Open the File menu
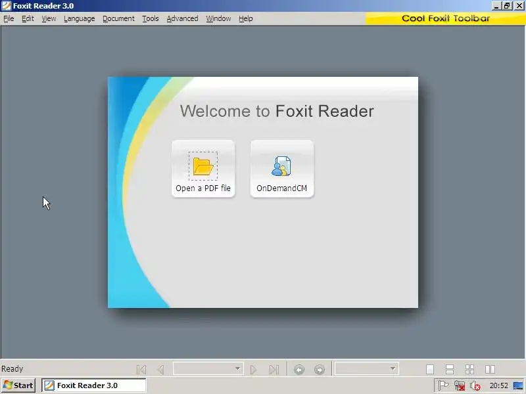This screenshot has height=394, width=526. tap(9, 19)
